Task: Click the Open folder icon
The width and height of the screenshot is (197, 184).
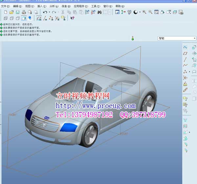Action: 11,12
